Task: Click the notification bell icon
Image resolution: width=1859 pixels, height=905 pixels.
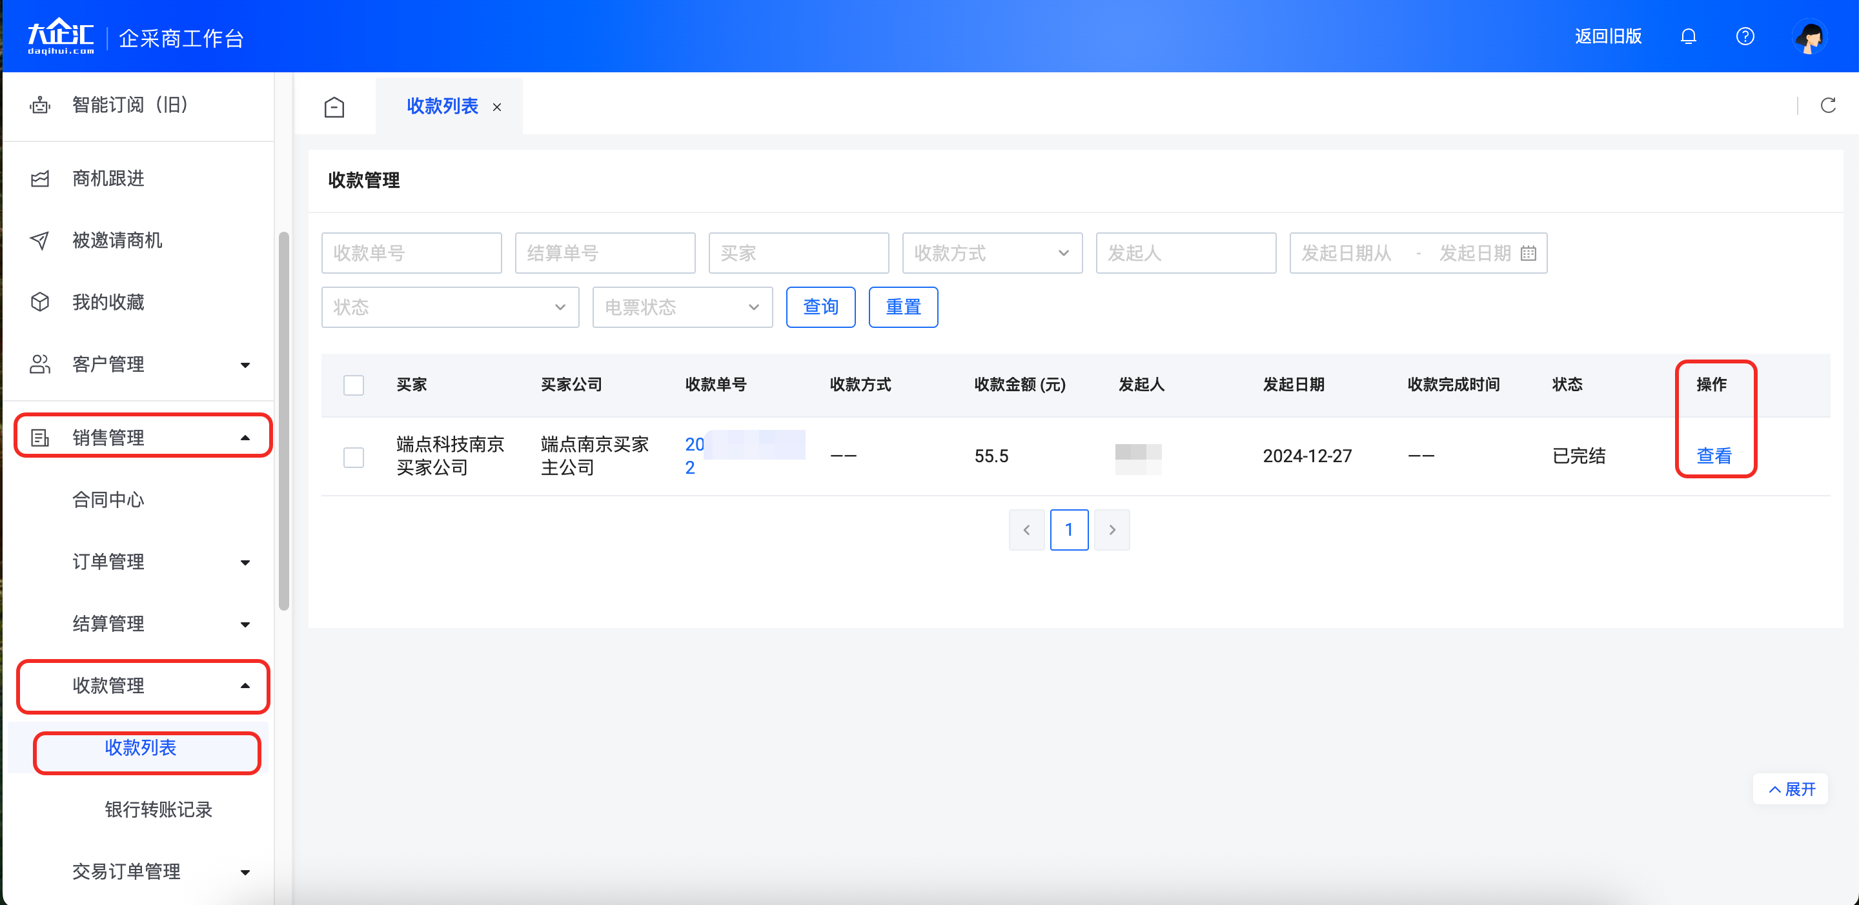Action: 1688,36
